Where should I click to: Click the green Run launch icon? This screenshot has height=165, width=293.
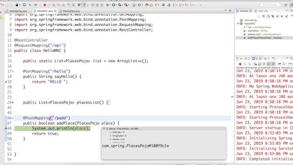pos(114,5)
